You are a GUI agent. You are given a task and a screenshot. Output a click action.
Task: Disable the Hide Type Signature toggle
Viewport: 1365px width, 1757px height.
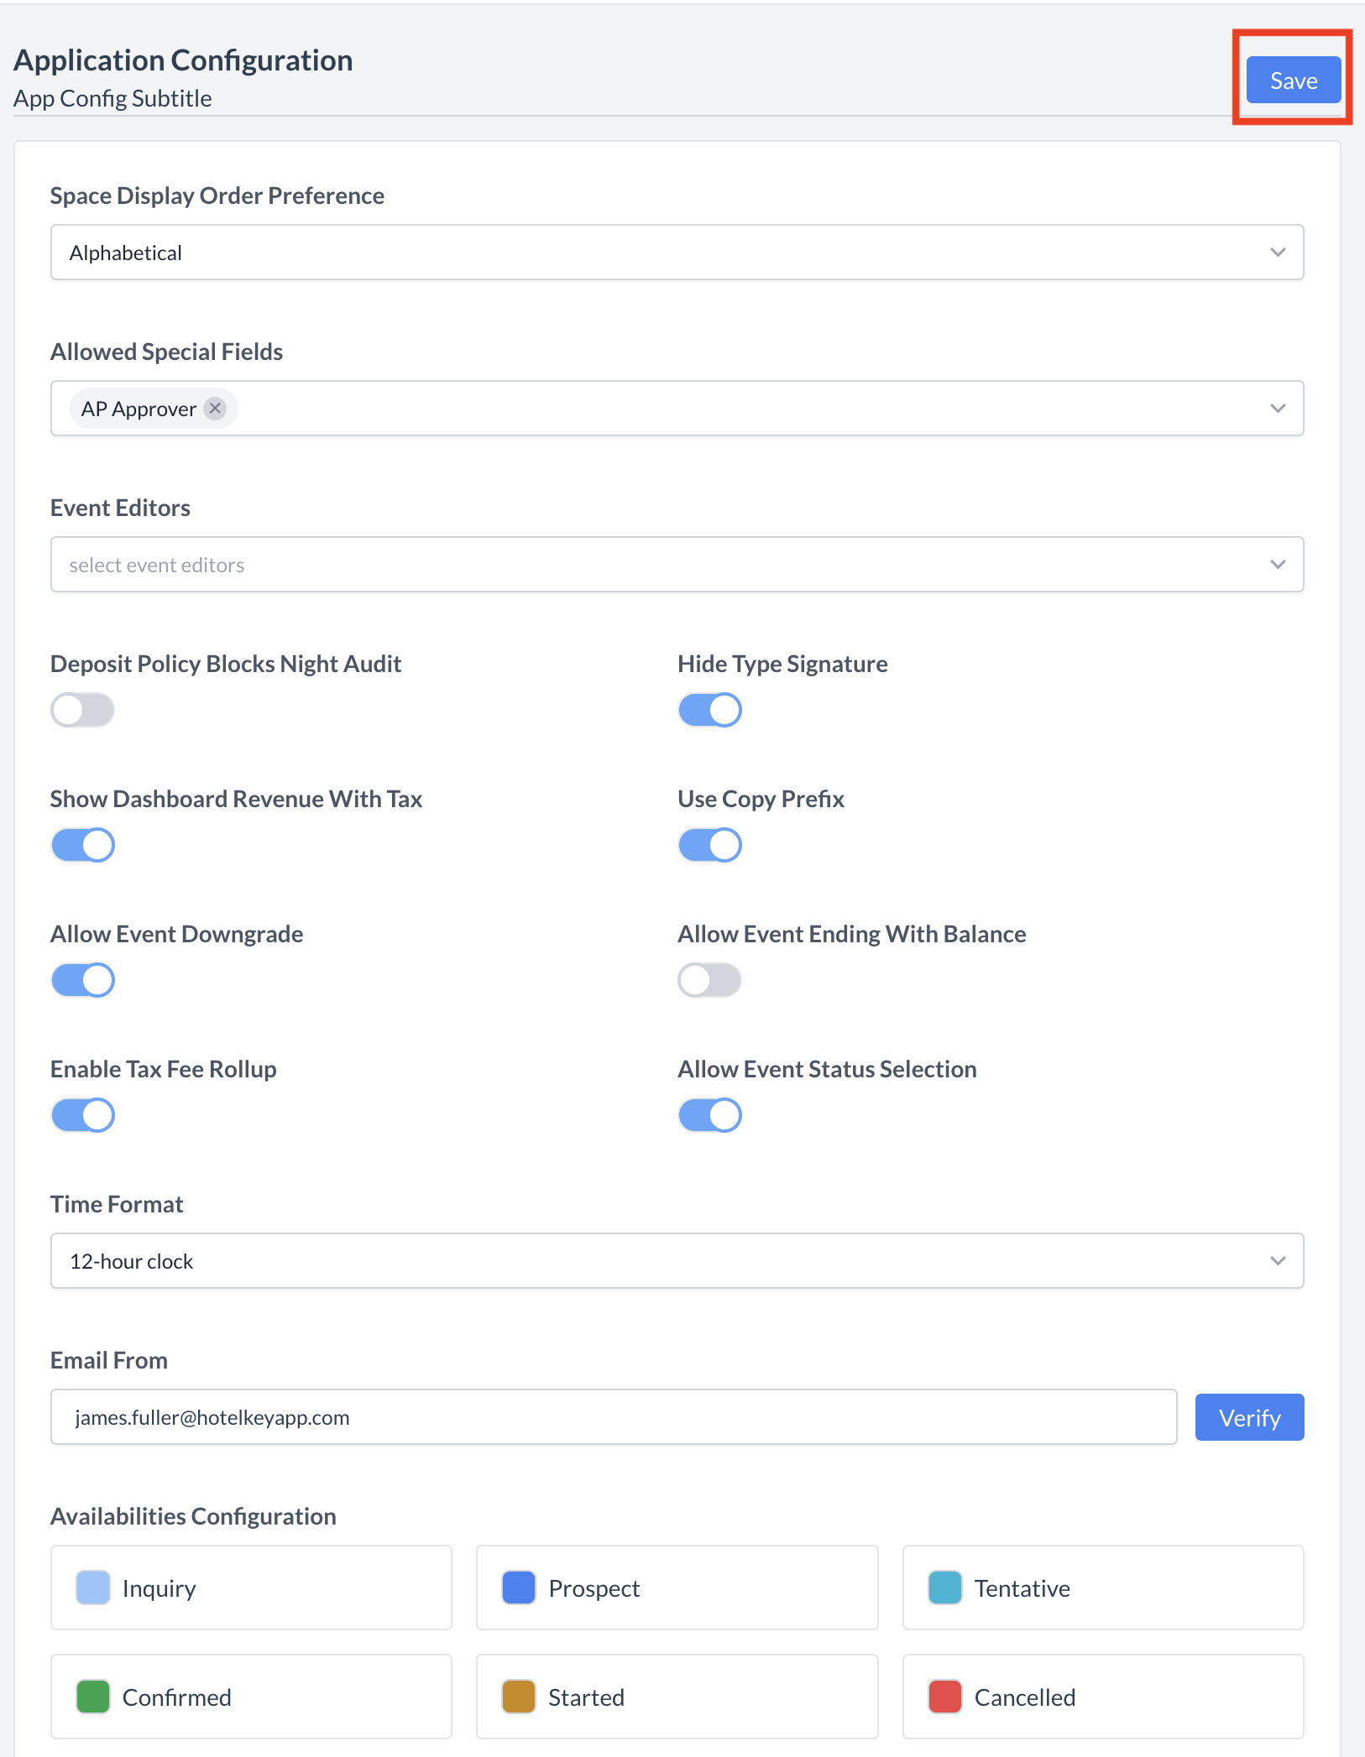(x=709, y=709)
